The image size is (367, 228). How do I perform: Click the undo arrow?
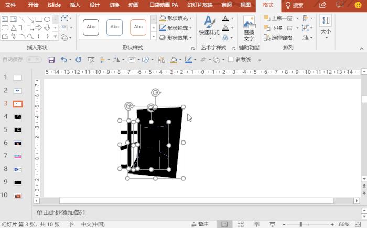pyautogui.click(x=63, y=60)
